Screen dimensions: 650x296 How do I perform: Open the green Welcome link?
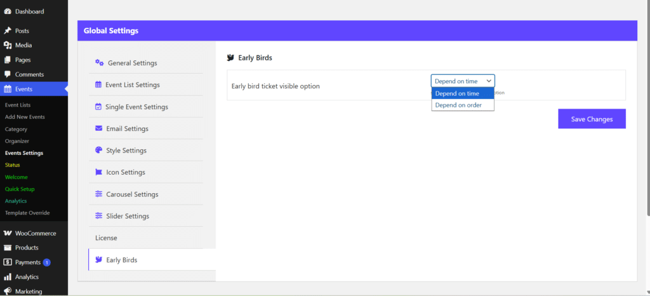[x=16, y=177]
